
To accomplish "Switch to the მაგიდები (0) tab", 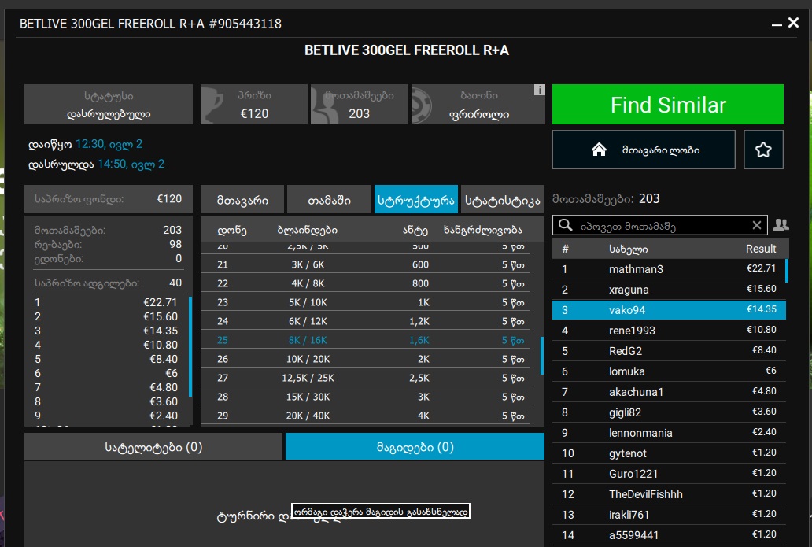I will click(x=415, y=446).
